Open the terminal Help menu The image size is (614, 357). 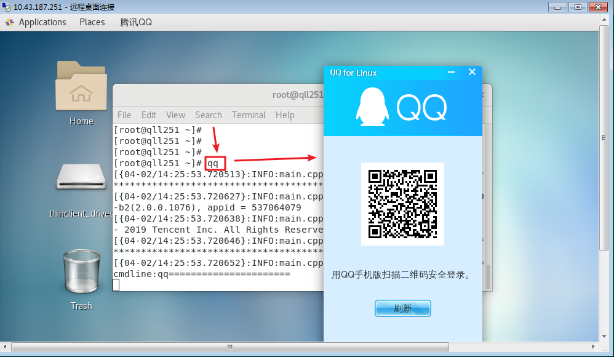click(285, 115)
